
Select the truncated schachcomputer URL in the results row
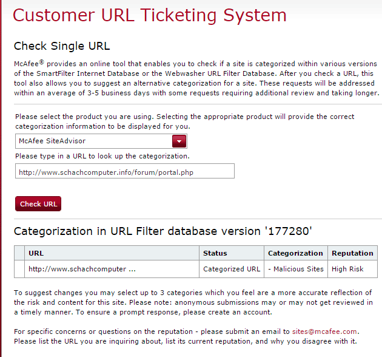(82, 269)
